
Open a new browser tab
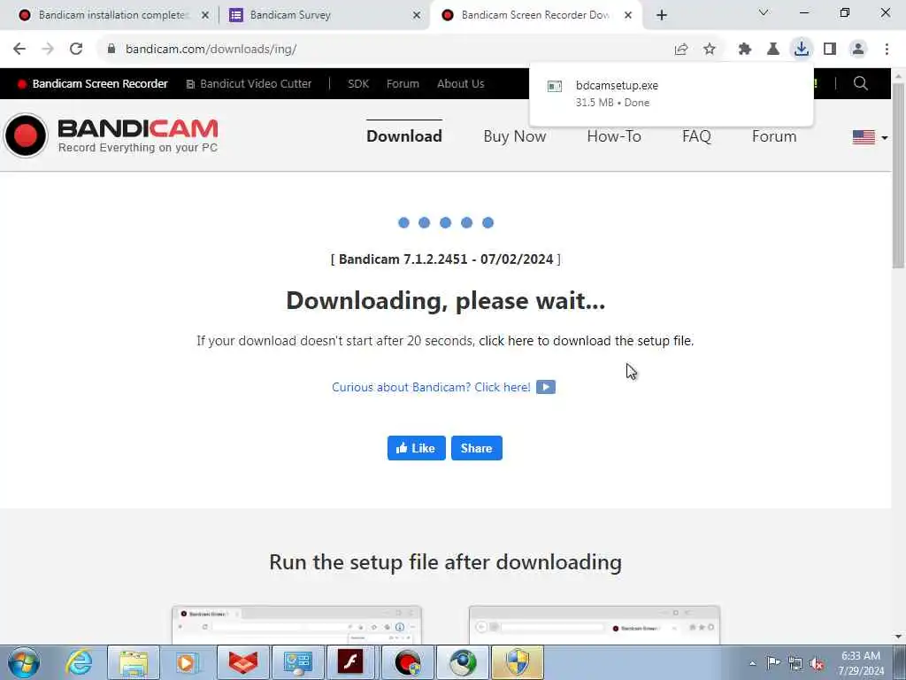click(x=662, y=15)
